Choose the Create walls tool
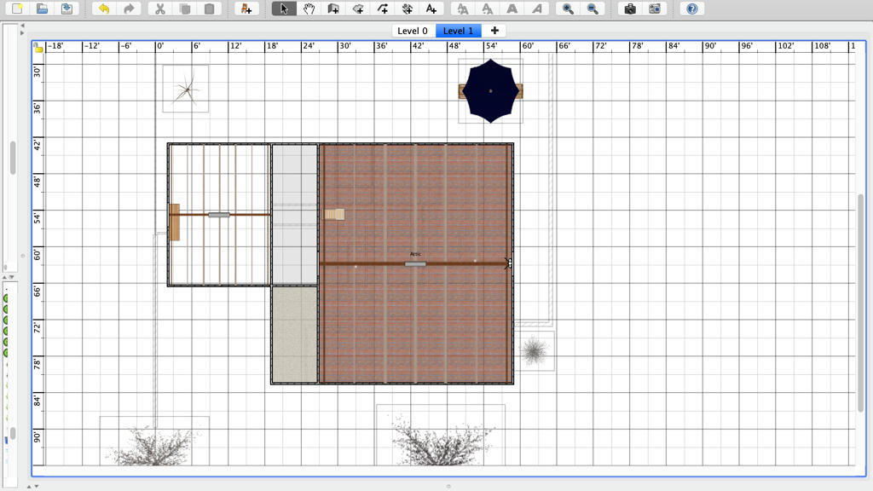Viewport: 873px width, 491px height. [333, 9]
